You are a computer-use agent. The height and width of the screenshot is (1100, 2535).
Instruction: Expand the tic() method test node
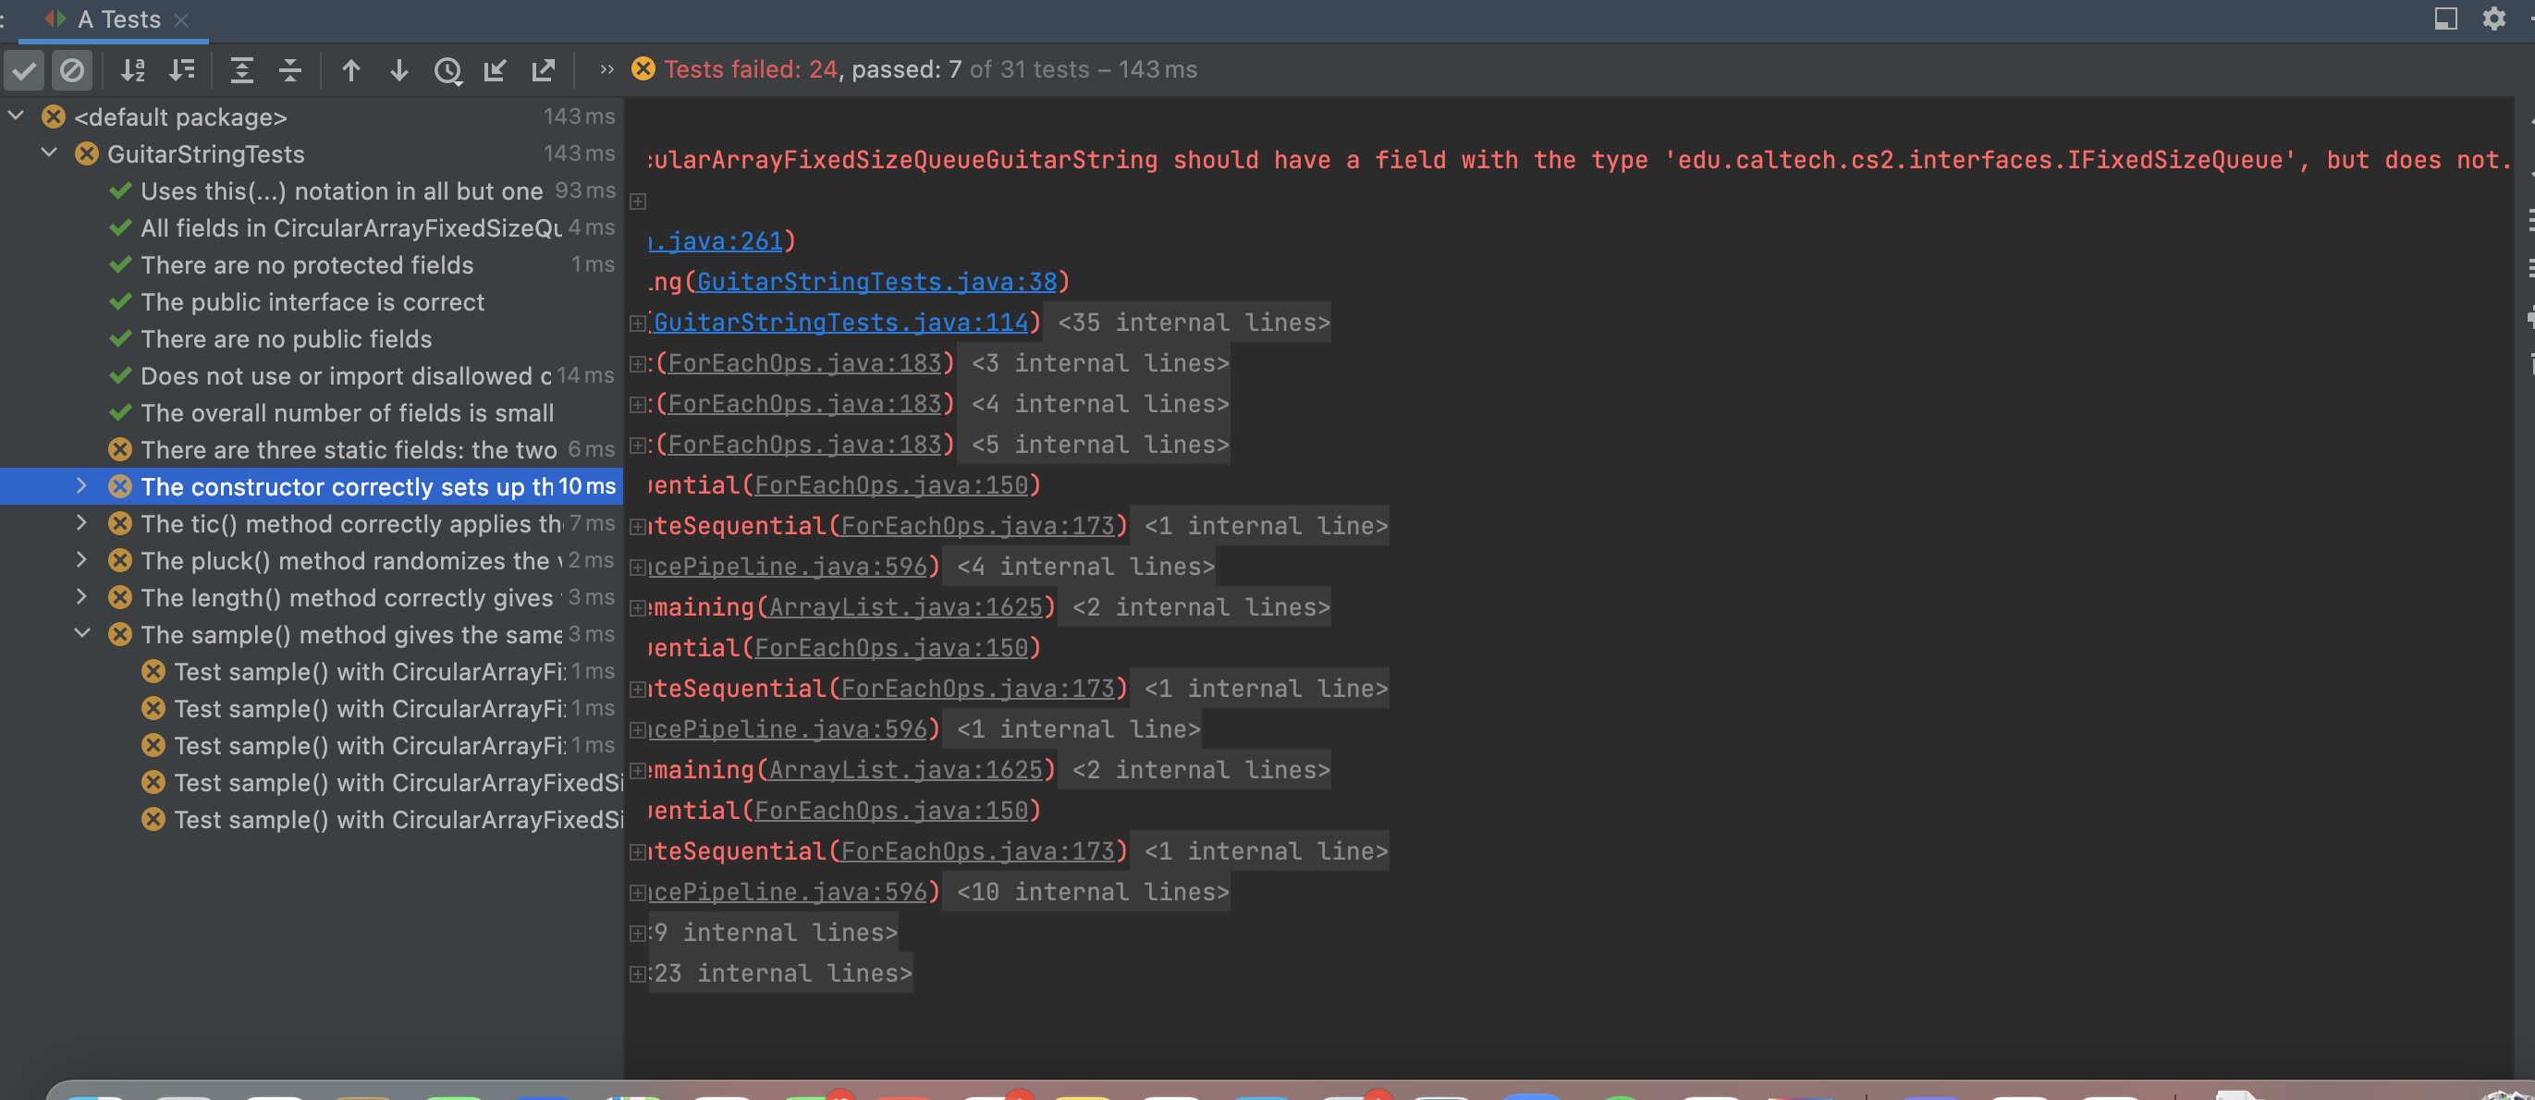(81, 523)
